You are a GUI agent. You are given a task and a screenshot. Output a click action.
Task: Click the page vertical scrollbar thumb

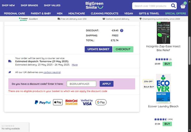(190, 50)
